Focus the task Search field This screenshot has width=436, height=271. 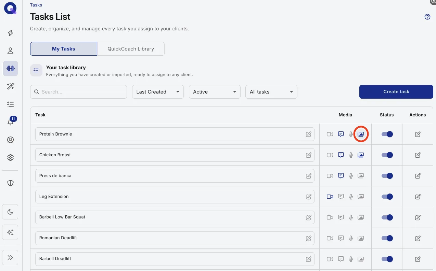(x=78, y=92)
